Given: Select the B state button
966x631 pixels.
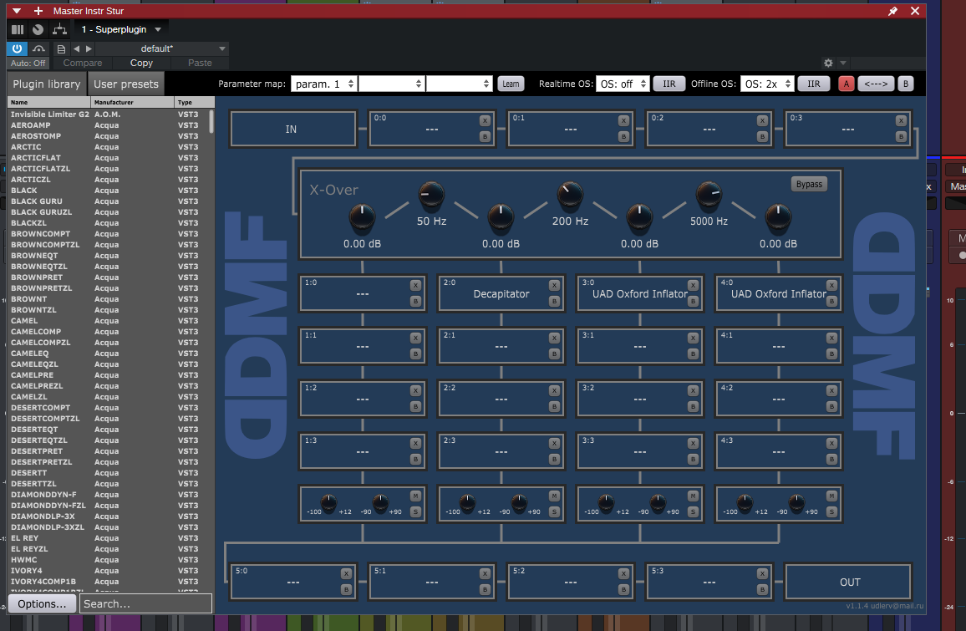Looking at the screenshot, I should coord(906,84).
